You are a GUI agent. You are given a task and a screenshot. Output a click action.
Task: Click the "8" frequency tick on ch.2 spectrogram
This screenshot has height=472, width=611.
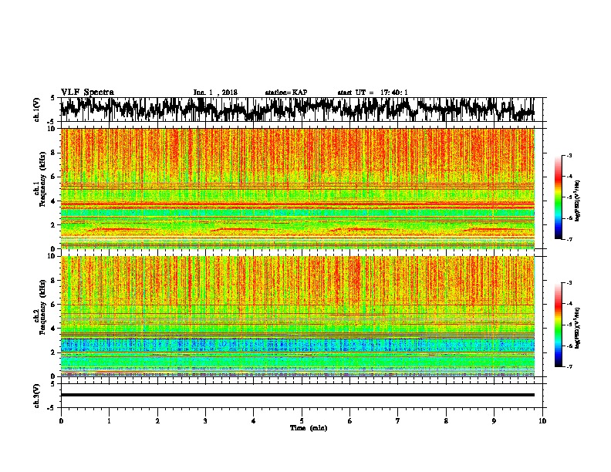[54, 281]
